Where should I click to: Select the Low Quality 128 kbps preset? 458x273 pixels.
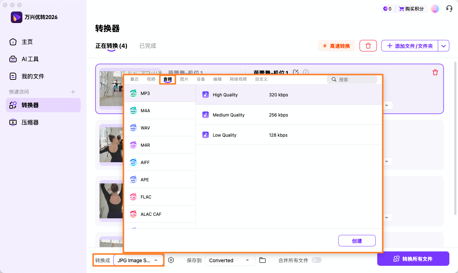pyautogui.click(x=252, y=135)
